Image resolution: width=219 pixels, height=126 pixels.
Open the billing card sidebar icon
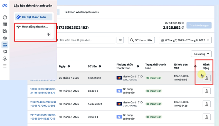[5, 45]
